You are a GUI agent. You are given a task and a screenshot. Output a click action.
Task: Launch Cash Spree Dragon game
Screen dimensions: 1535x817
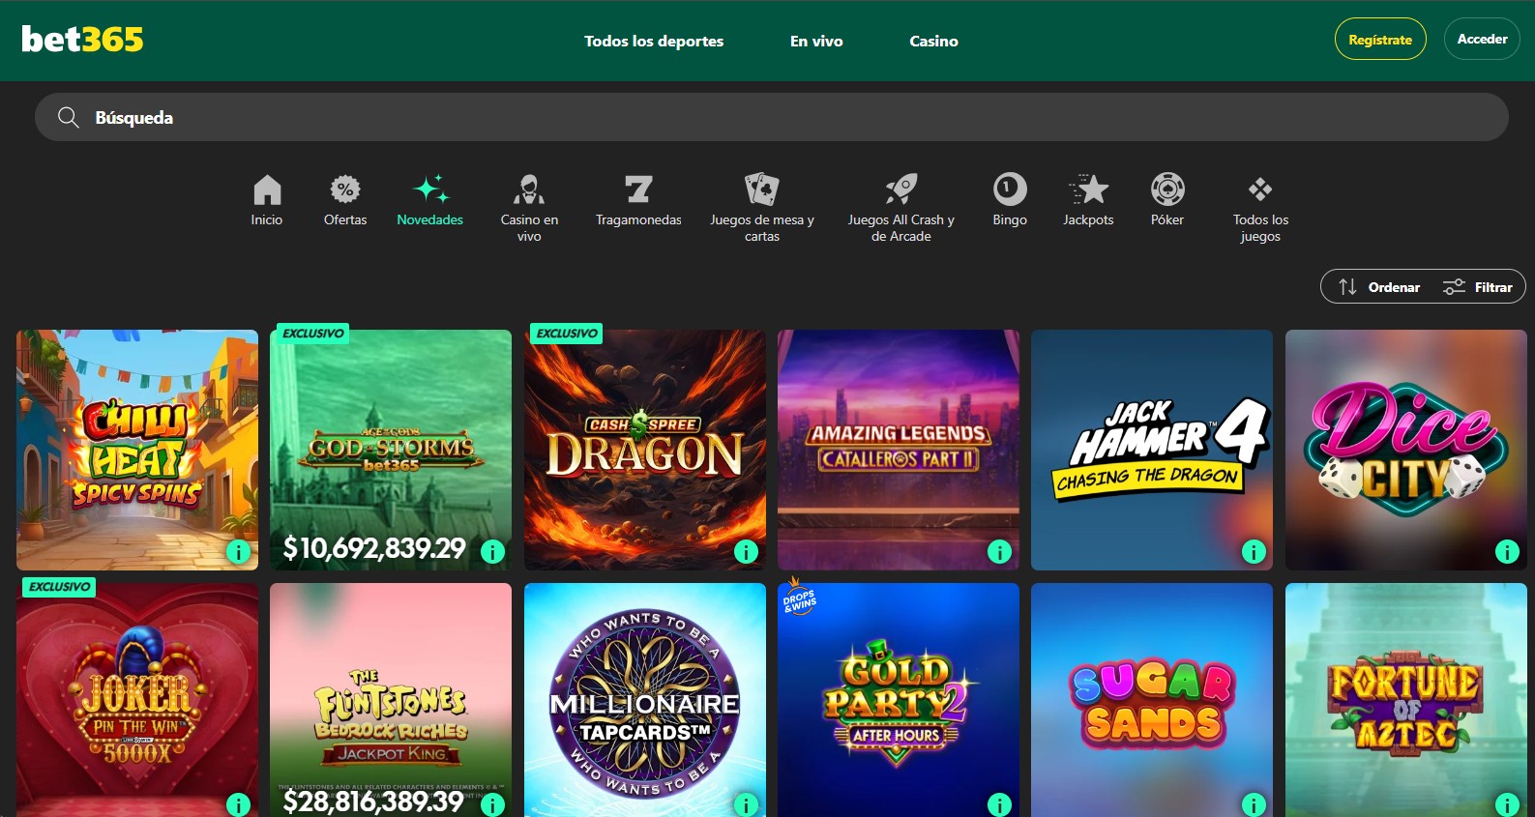[645, 450]
